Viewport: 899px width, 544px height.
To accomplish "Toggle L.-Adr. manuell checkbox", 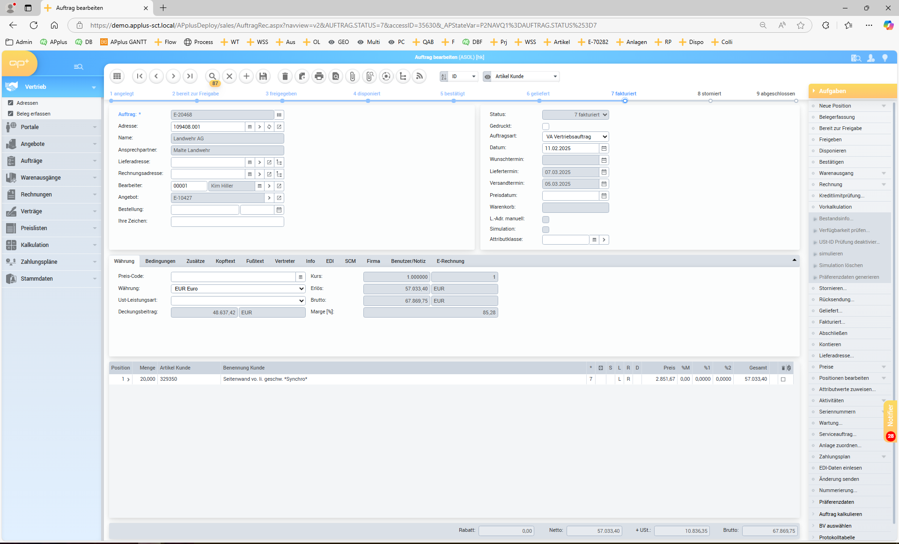I will (545, 219).
